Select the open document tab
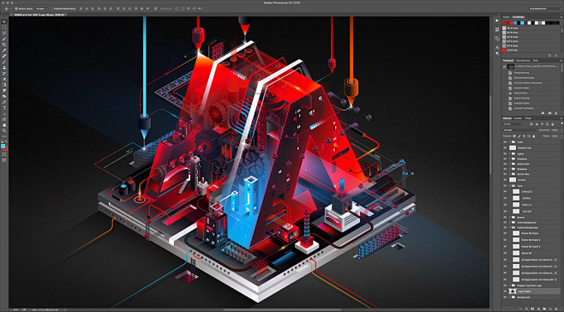564x312 pixels. click(39, 15)
